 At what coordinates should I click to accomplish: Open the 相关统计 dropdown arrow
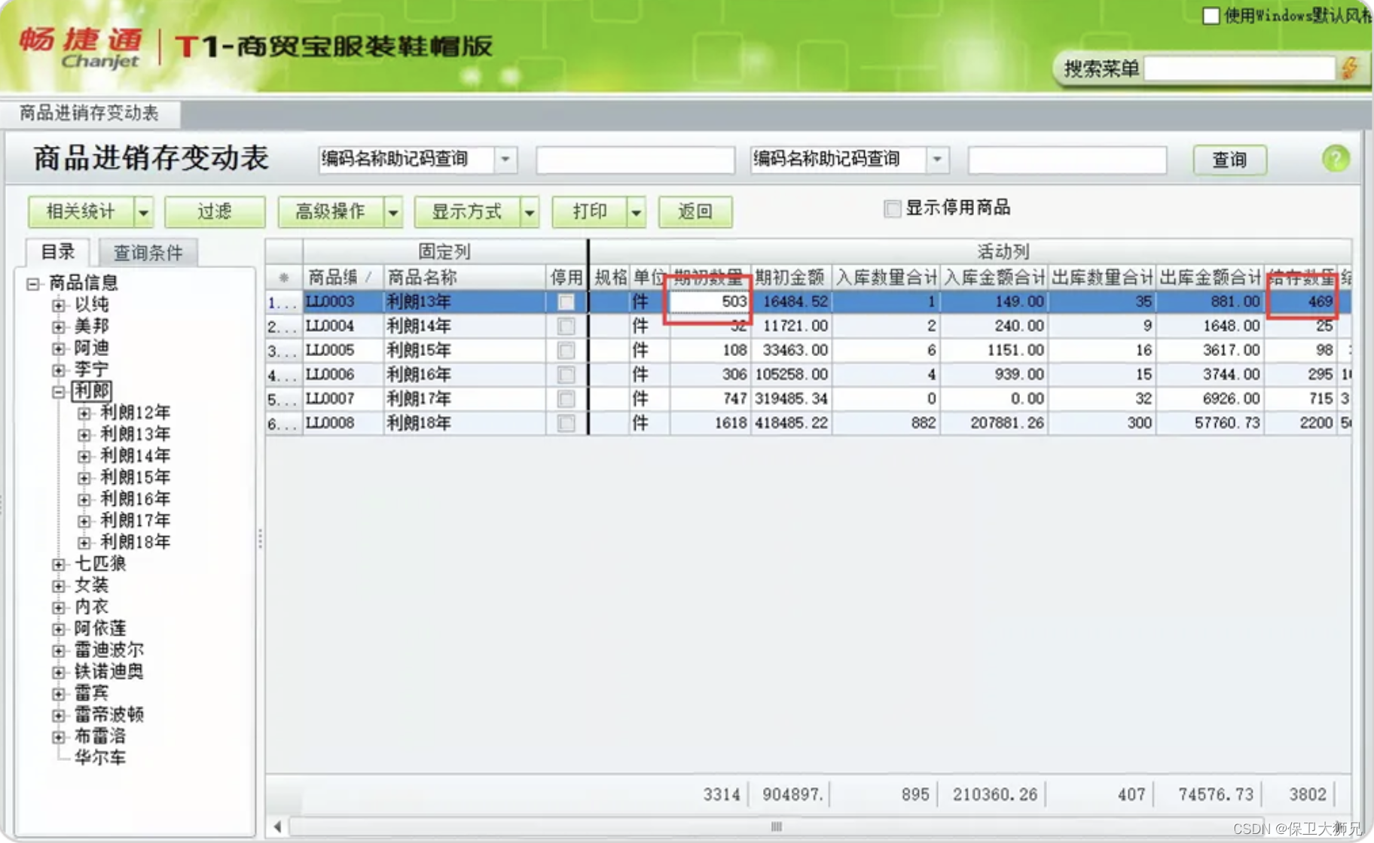point(143,212)
